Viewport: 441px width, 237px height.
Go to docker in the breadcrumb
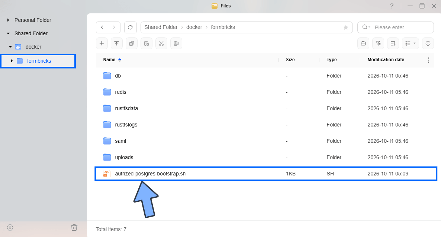pos(194,27)
